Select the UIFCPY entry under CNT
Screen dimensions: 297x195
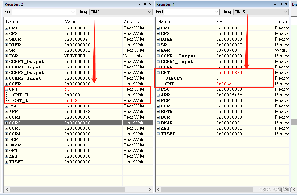(174, 78)
